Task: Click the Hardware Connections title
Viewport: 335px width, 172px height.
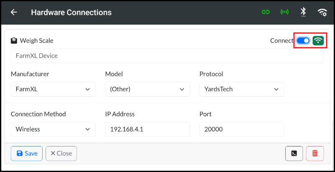Action: pyautogui.click(x=72, y=13)
